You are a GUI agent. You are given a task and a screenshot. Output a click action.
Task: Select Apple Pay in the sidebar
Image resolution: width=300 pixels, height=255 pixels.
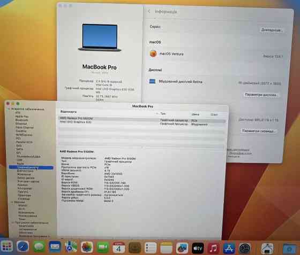tap(22, 116)
